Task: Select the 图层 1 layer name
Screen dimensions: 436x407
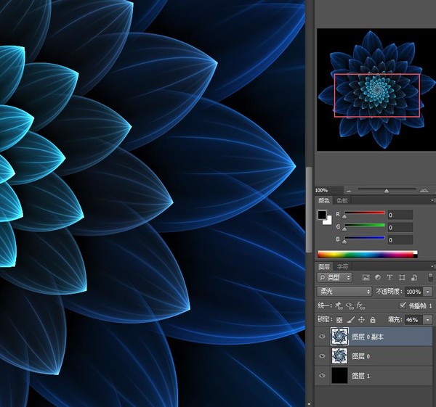Action: (361, 376)
